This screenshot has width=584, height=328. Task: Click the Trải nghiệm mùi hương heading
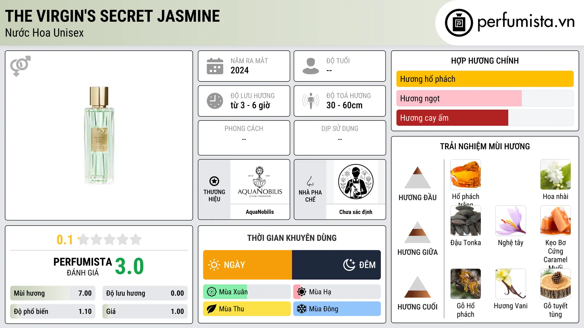[x=485, y=146]
